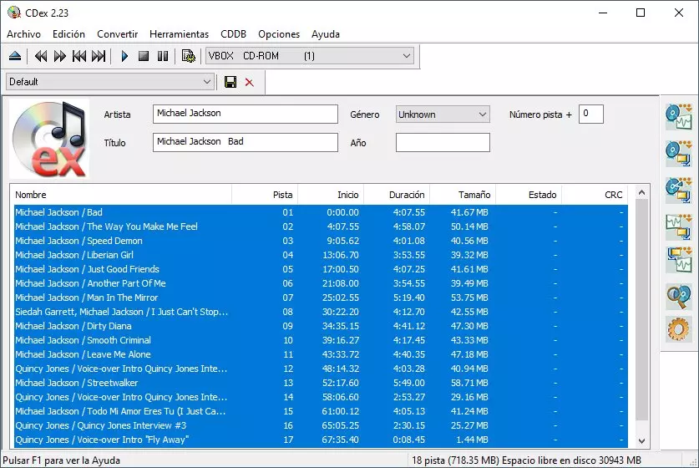699x468 pixels.
Task: Click status bar text '18 pista (718.35 MB)'
Action: point(456,460)
